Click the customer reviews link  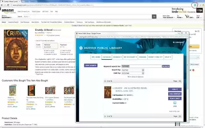click(53, 36)
